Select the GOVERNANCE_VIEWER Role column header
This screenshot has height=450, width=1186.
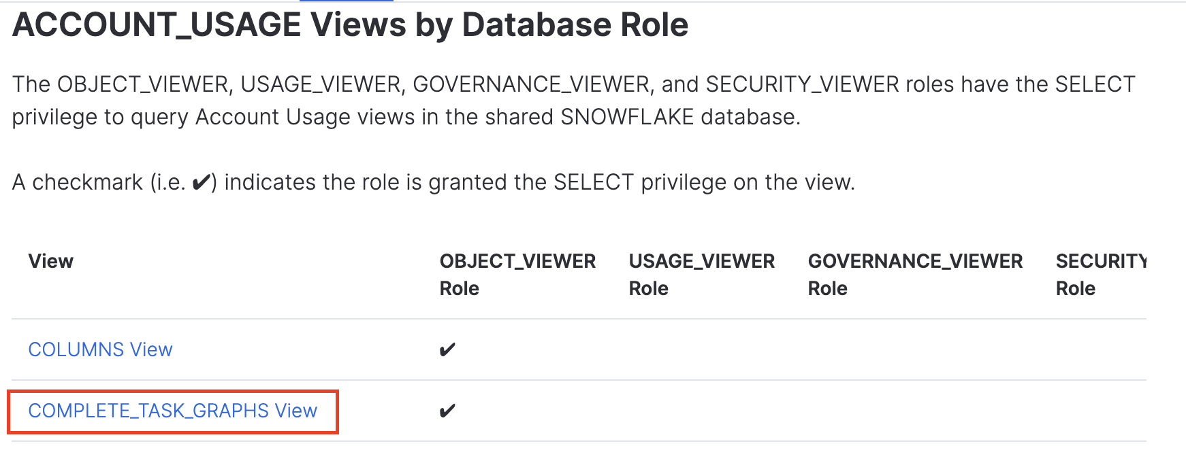click(914, 274)
